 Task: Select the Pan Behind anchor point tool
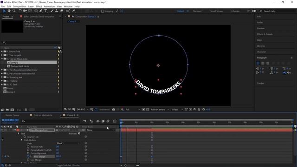pyautogui.click(x=30, y=11)
